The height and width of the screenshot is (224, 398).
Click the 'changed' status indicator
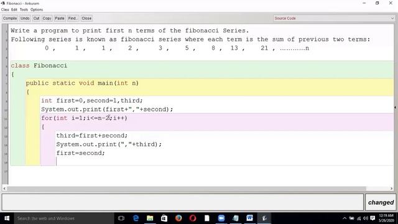tap(381, 202)
